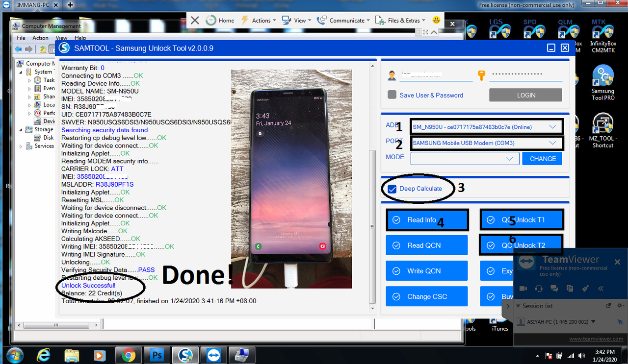Open the File menu in Computer Management
628x364 pixels.
tap(21, 38)
